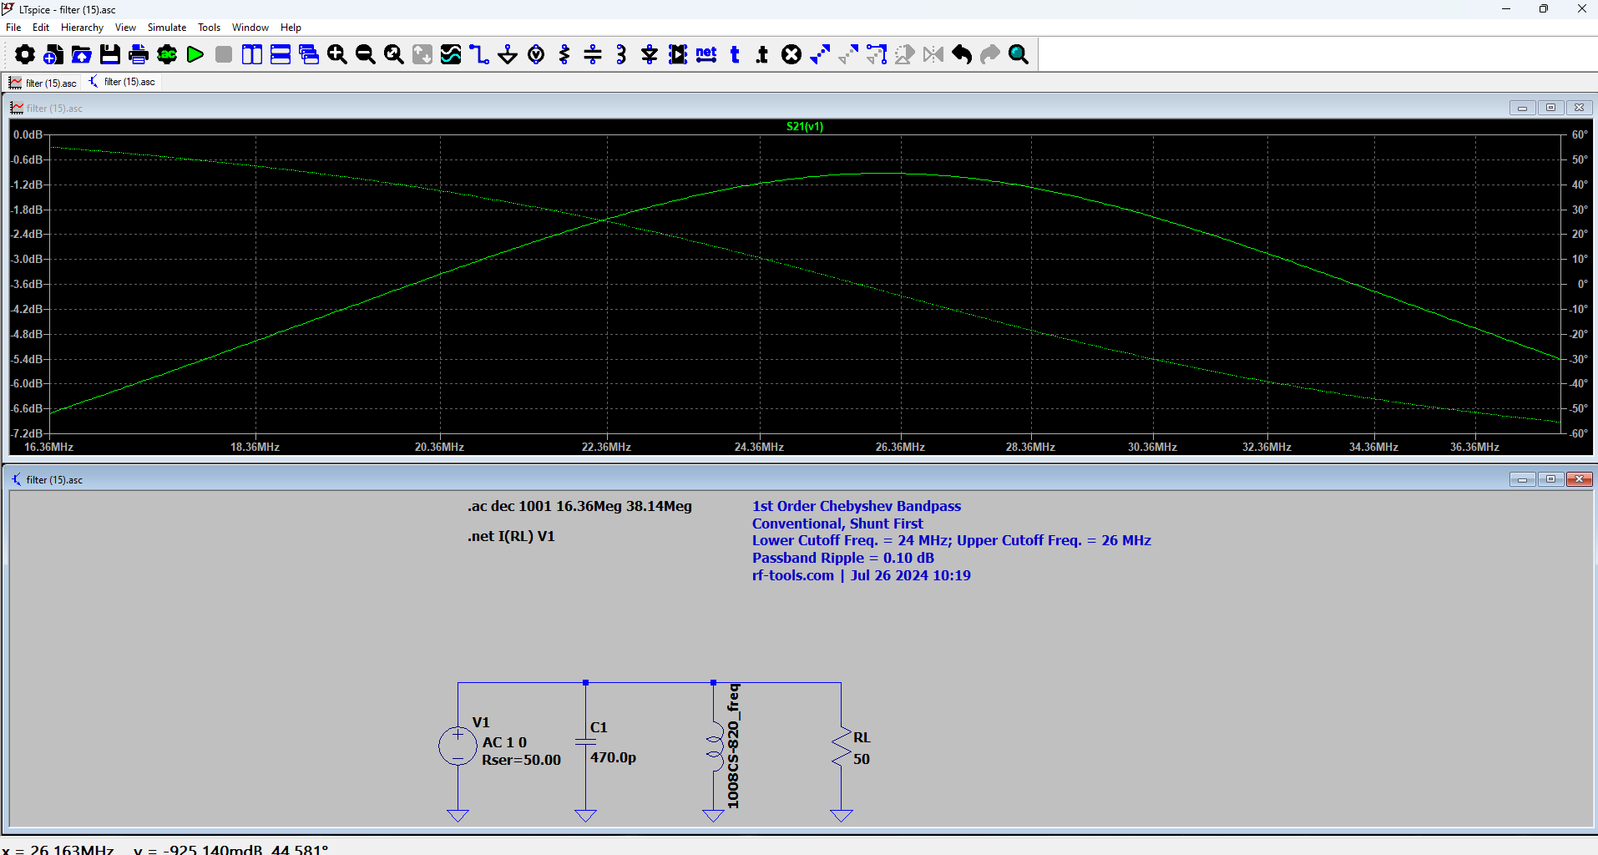Select the Capacitor placement tool
Screen dimensions: 1598x855
[593, 54]
